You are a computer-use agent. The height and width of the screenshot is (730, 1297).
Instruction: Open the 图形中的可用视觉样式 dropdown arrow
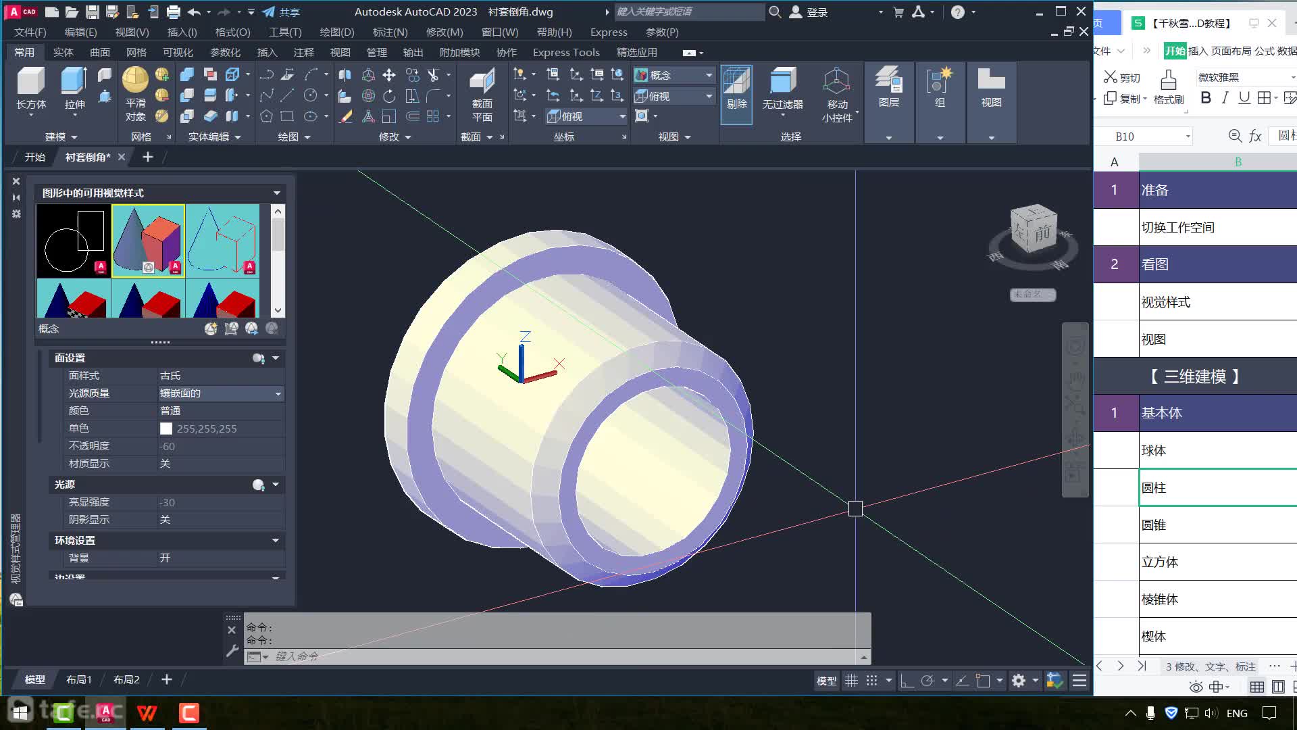click(276, 193)
